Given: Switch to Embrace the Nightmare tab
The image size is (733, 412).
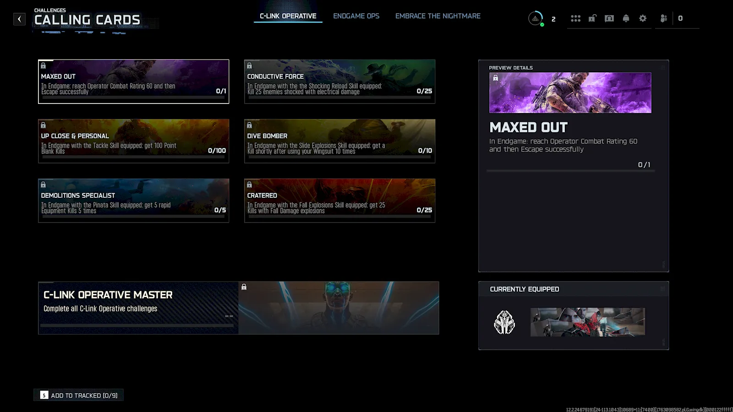Looking at the screenshot, I should click(x=438, y=16).
